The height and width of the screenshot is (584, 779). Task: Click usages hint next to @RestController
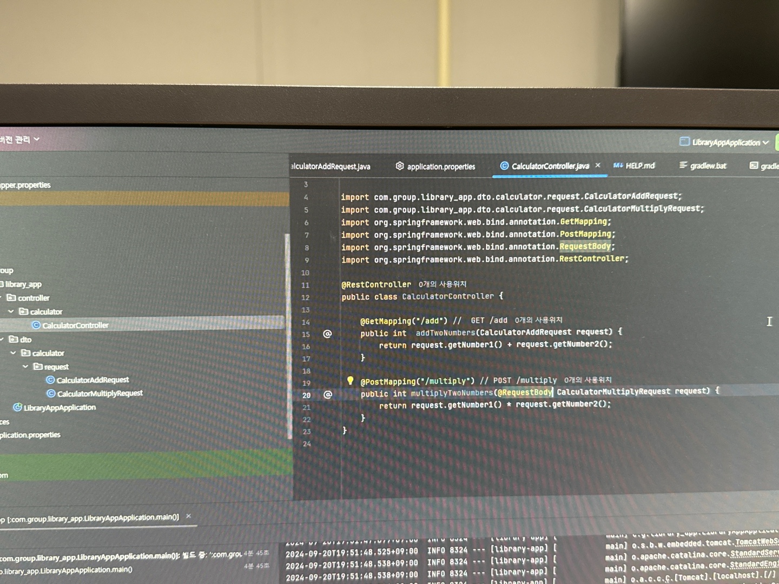click(443, 284)
